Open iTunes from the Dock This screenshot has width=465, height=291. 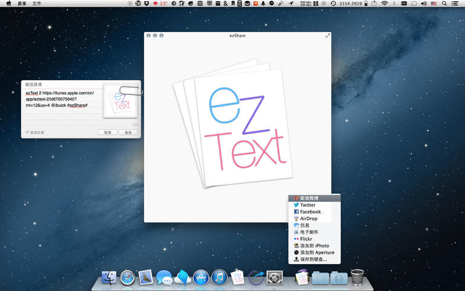[219, 278]
